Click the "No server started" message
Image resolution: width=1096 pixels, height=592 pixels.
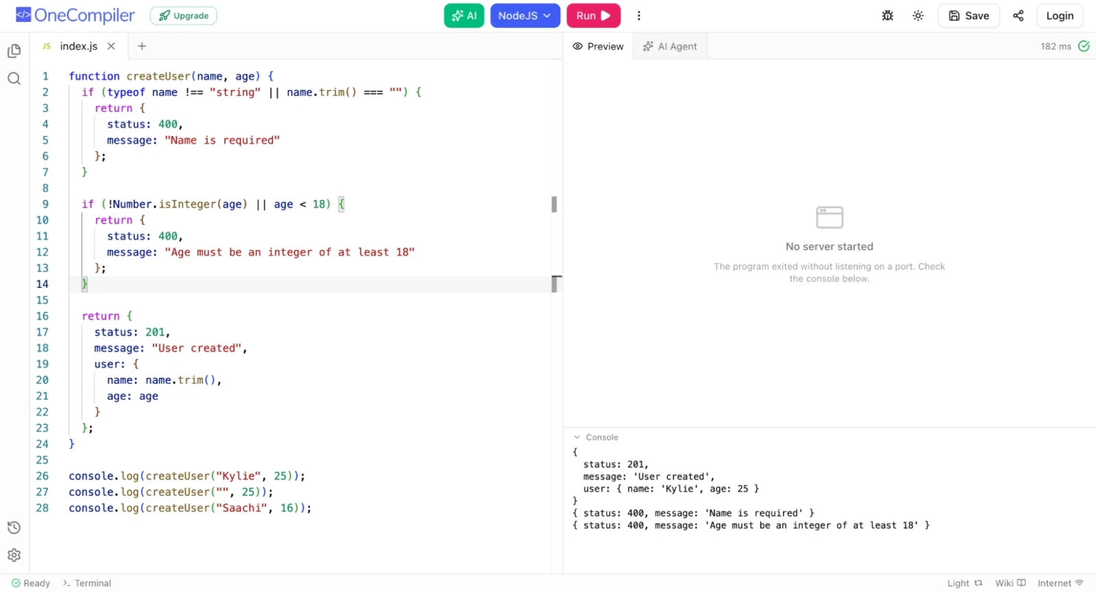point(830,247)
